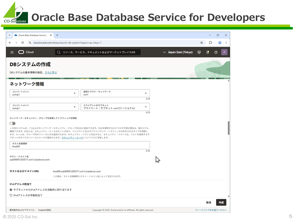Open the browser extensions puzzle icon
295x221 pixels.
[x=210, y=43]
